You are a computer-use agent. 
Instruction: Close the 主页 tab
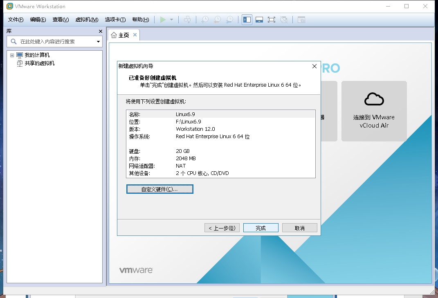[135, 35]
